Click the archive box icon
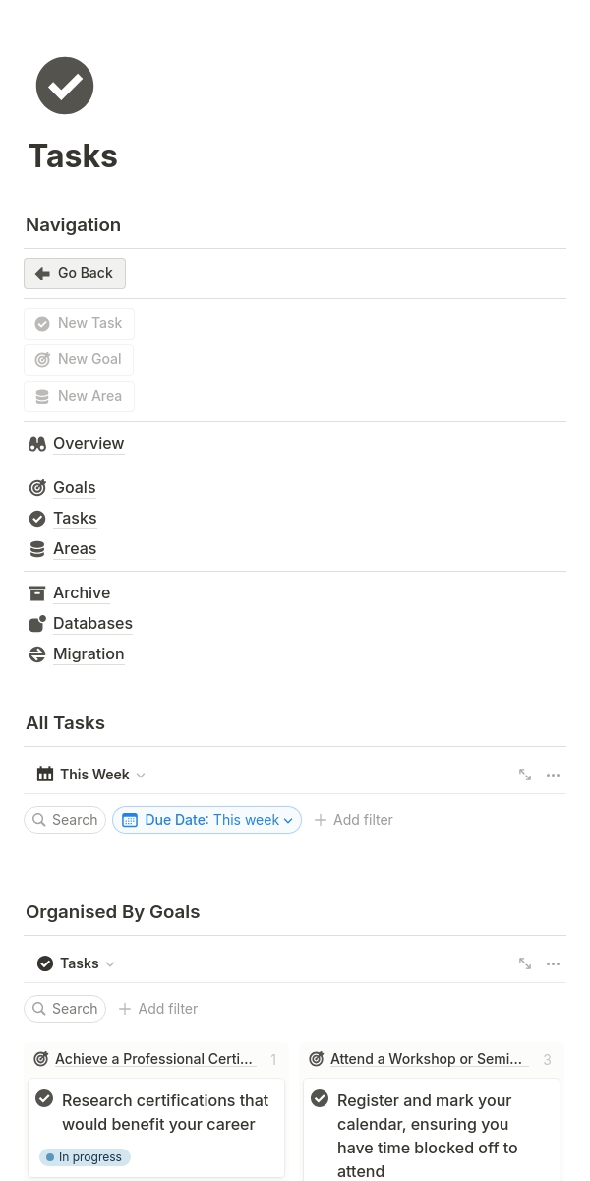The height and width of the screenshot is (1181, 590). click(37, 593)
